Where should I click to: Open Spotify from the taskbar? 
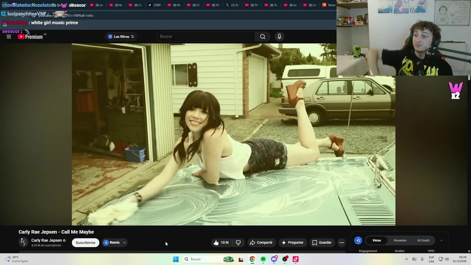(263, 259)
